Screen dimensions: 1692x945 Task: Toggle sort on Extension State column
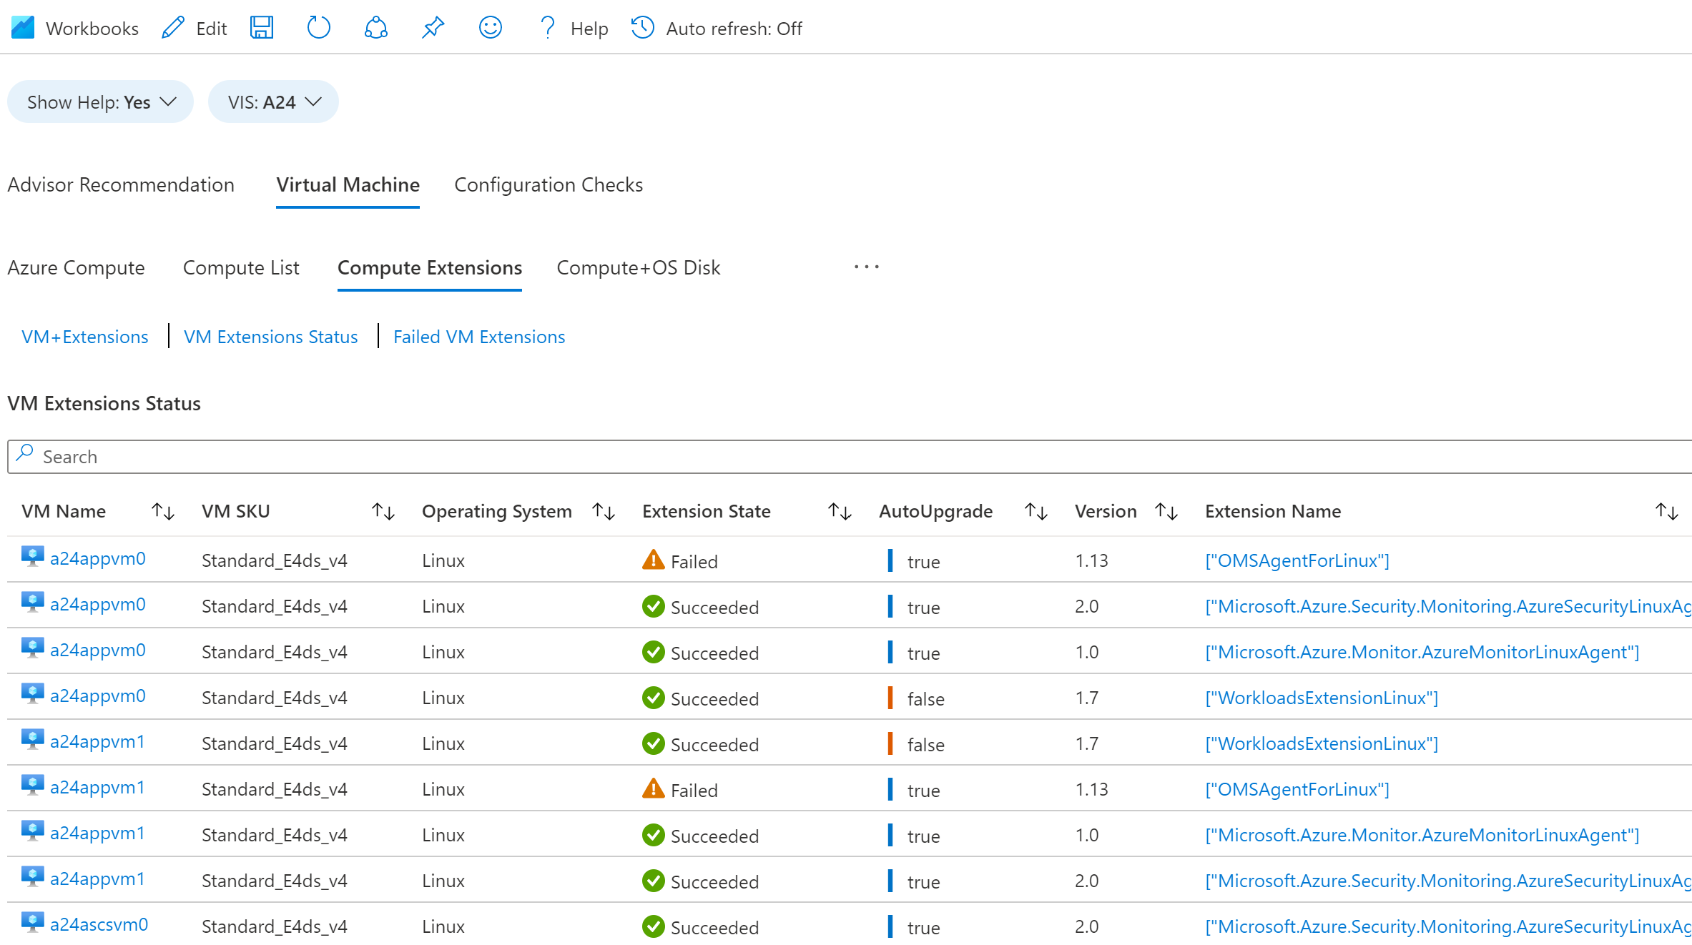point(840,511)
